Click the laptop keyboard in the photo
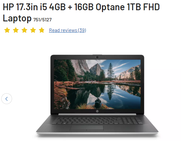Viewport: 181px width, 141px height. point(97,121)
